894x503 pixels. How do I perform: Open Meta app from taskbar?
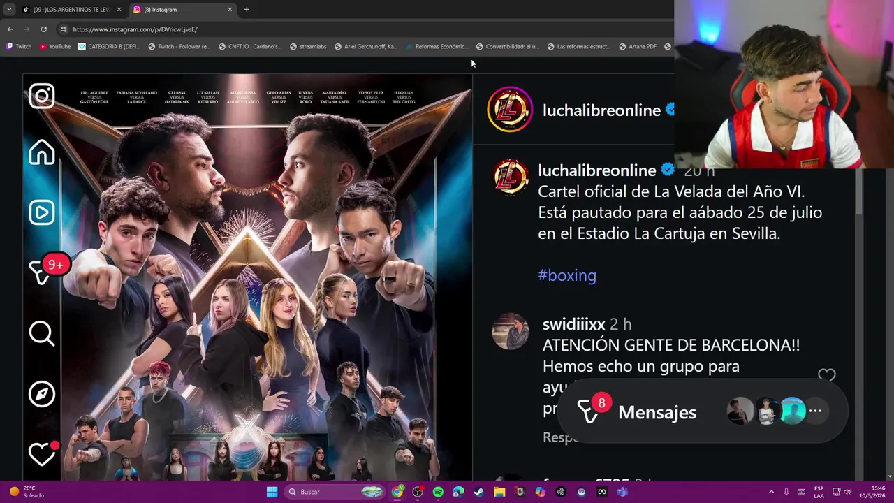click(x=601, y=492)
